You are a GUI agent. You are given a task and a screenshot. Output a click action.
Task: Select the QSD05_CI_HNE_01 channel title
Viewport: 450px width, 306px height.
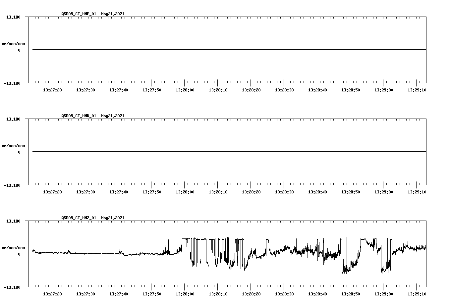79,14
